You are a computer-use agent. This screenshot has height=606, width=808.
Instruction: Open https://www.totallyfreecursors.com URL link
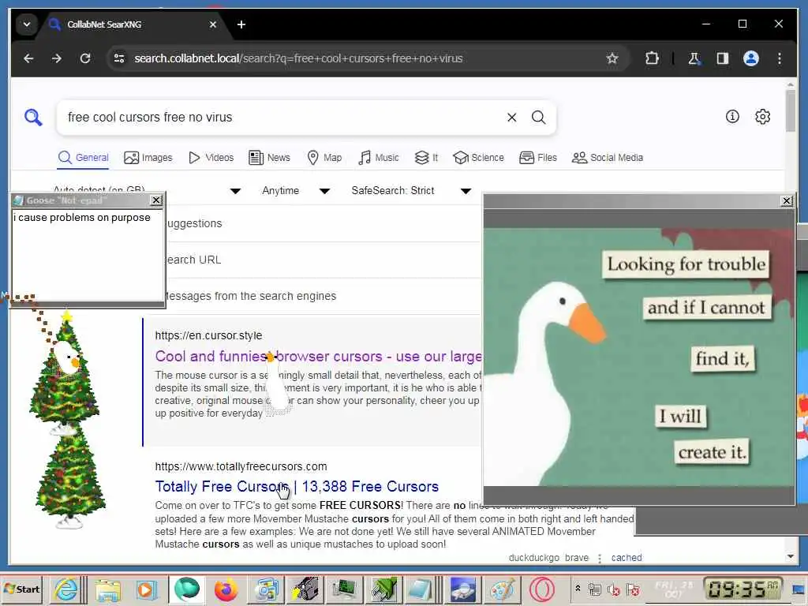click(241, 466)
